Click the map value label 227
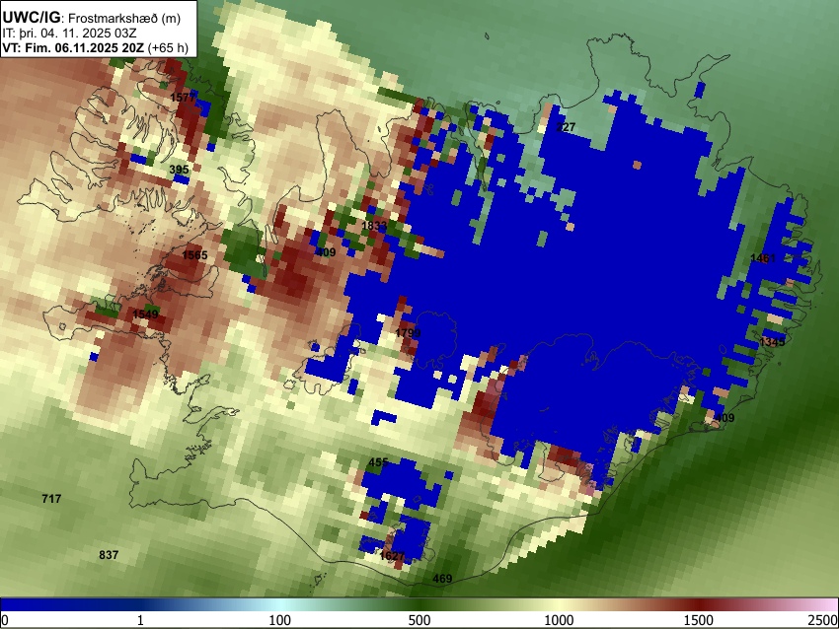 pos(566,126)
